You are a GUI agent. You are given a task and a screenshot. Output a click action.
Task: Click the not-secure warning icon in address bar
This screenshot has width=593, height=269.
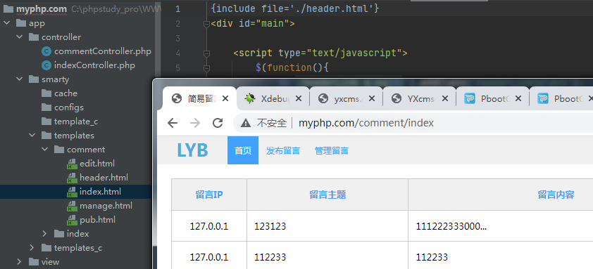coord(246,123)
